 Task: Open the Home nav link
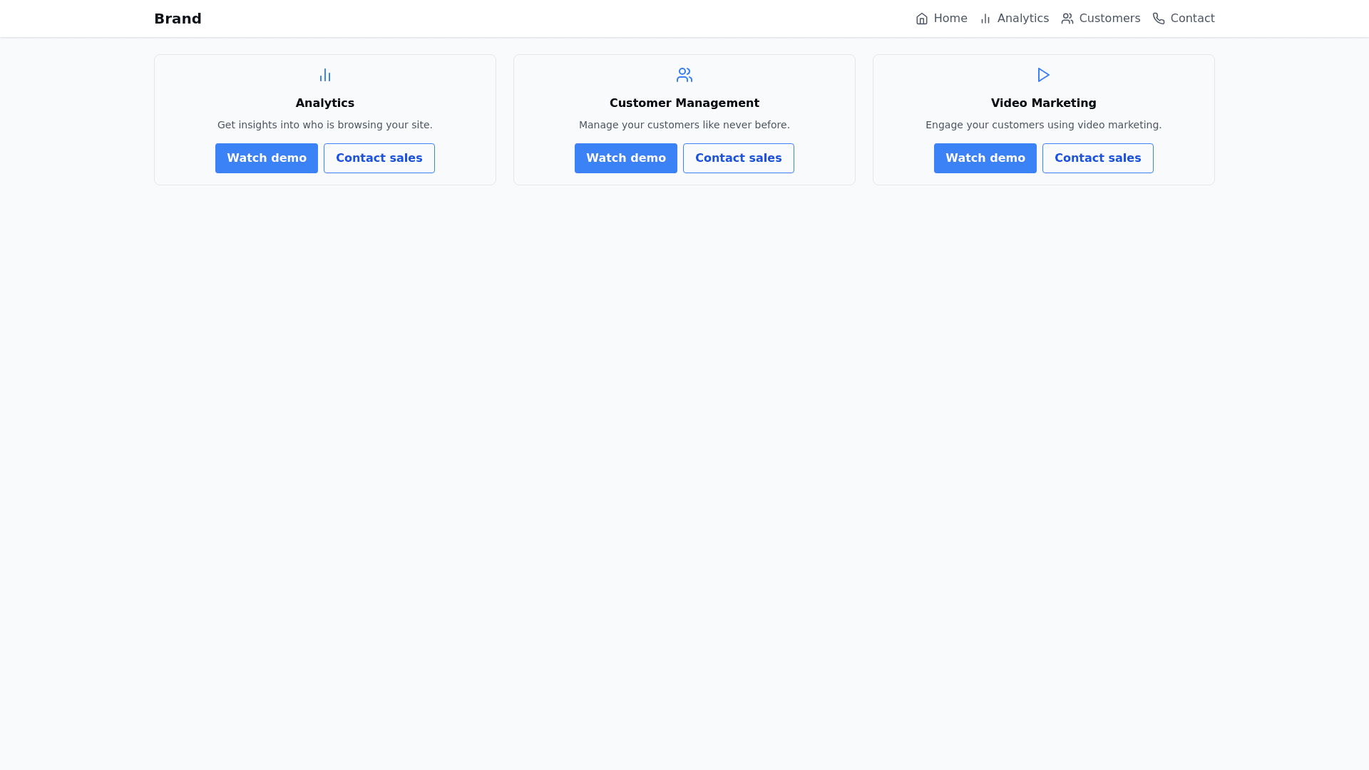click(950, 19)
